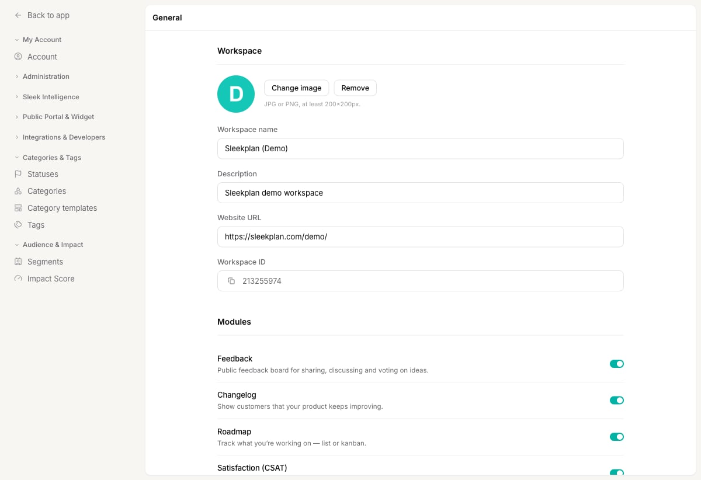Screen dimensions: 701x480
Task: Select Tags in the sidebar
Action: (36, 225)
